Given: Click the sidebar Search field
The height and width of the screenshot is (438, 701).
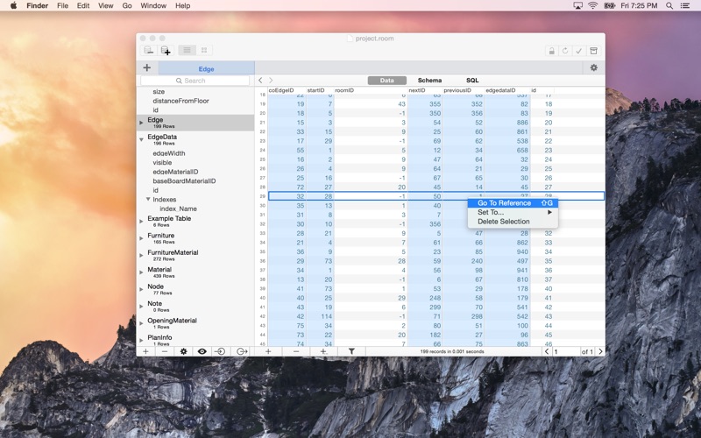Looking at the screenshot, I should click(195, 81).
